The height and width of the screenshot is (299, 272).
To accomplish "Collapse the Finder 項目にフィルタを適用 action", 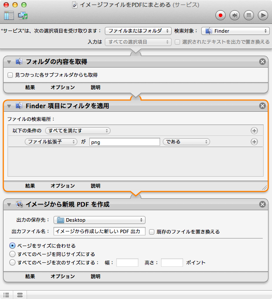I will click(9, 106).
